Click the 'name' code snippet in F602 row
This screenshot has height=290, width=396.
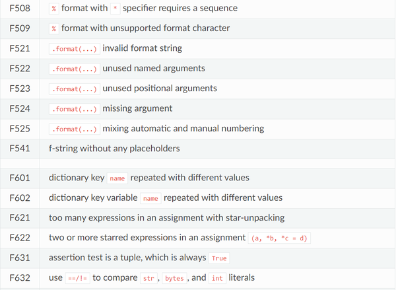click(x=150, y=198)
